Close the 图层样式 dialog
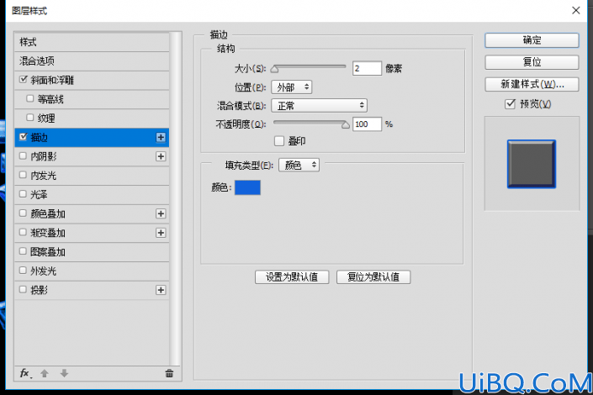 pyautogui.click(x=576, y=11)
